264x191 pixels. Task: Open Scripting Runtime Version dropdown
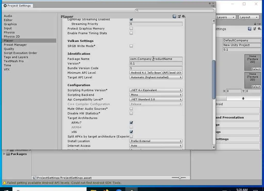coord(156,90)
